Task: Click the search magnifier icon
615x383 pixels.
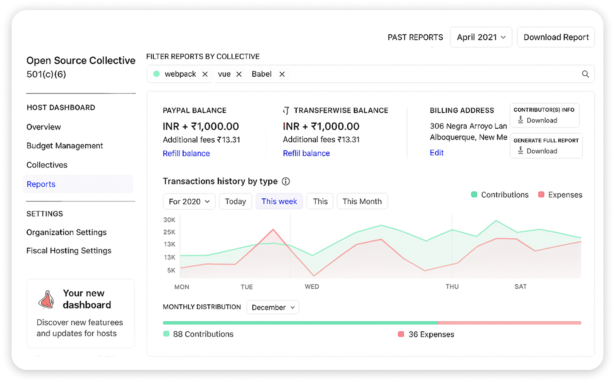Action: coord(585,74)
